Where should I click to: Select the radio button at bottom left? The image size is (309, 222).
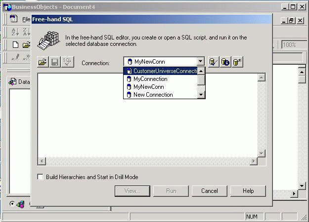pyautogui.click(x=12, y=204)
